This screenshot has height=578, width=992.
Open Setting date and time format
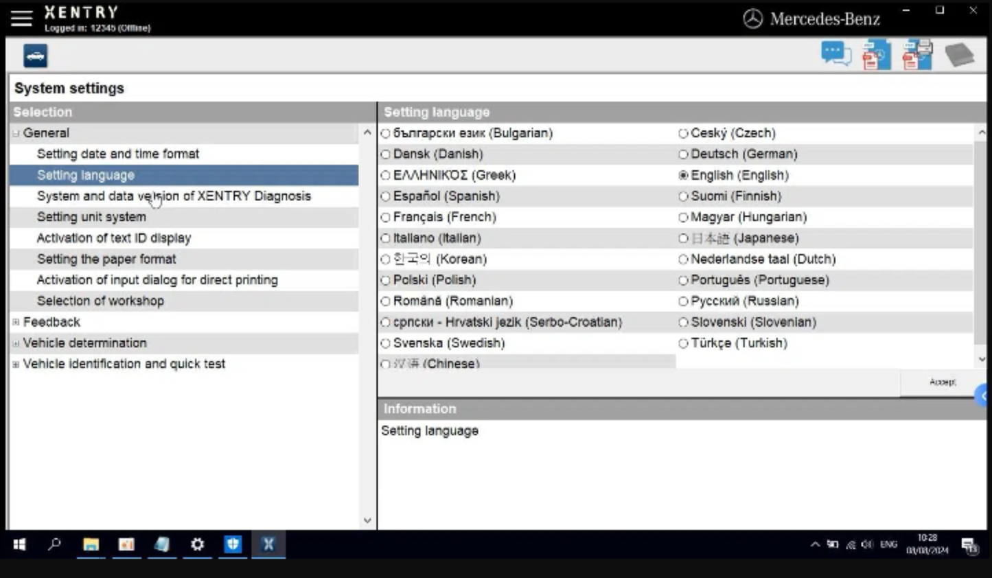click(117, 154)
